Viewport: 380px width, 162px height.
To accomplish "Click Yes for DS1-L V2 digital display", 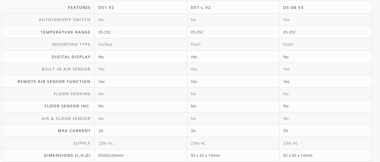I will (194, 57).
